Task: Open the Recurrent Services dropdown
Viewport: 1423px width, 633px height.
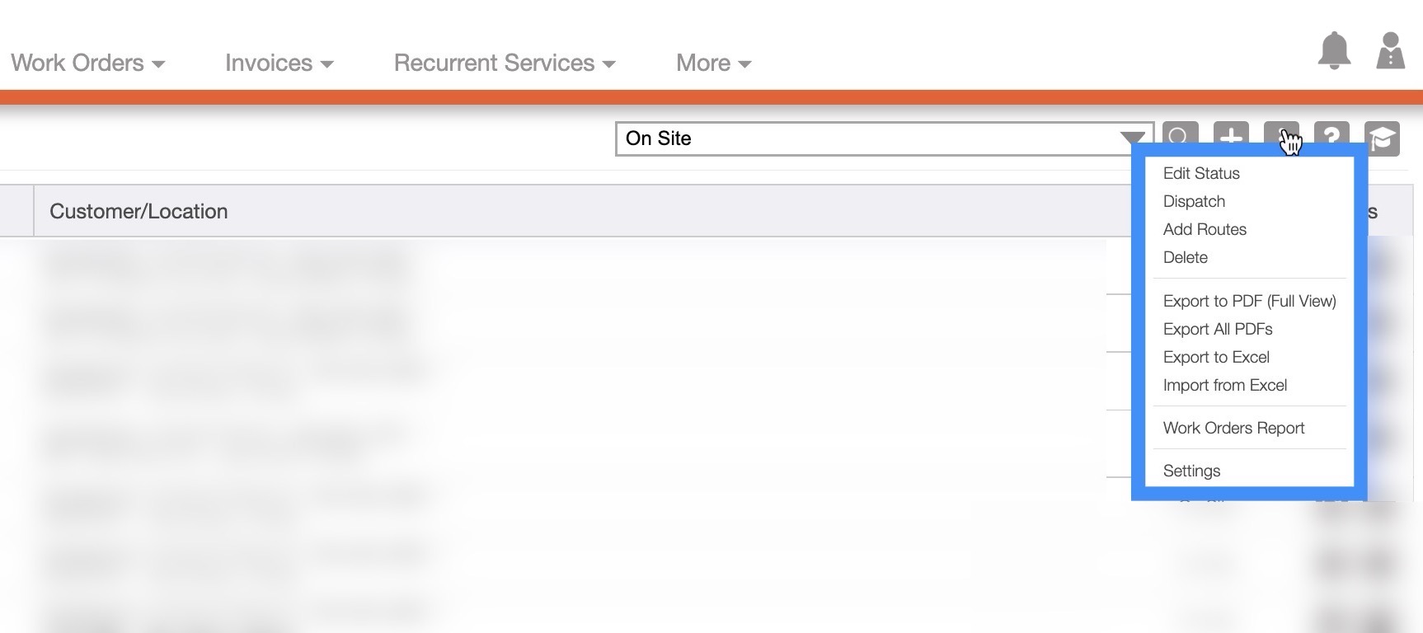Action: [505, 63]
